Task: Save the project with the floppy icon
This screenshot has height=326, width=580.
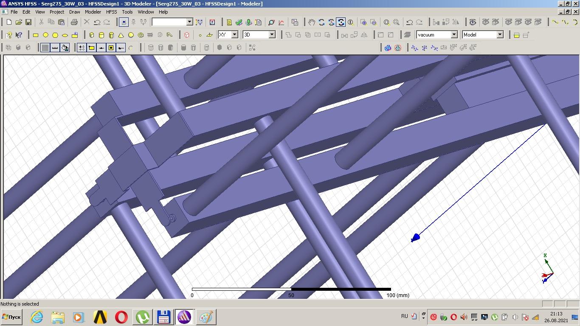Action: coord(28,22)
